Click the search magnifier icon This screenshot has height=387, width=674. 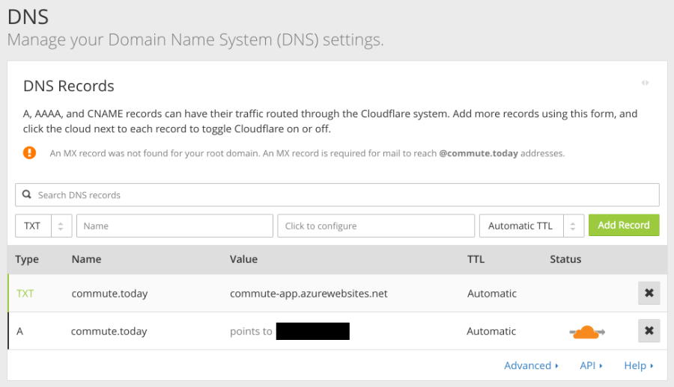tap(27, 195)
